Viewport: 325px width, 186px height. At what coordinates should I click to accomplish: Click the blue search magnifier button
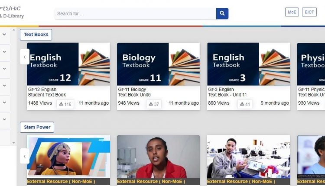(x=222, y=13)
